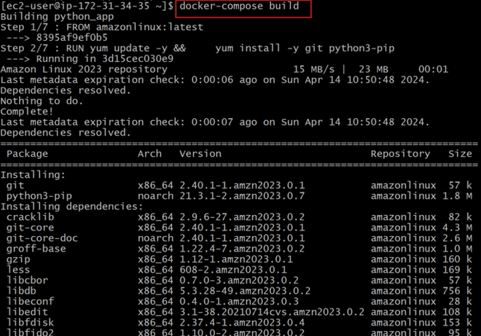This screenshot has width=481, height=336.
Task: Click the 'docker-compose build' command text
Action: click(239, 6)
